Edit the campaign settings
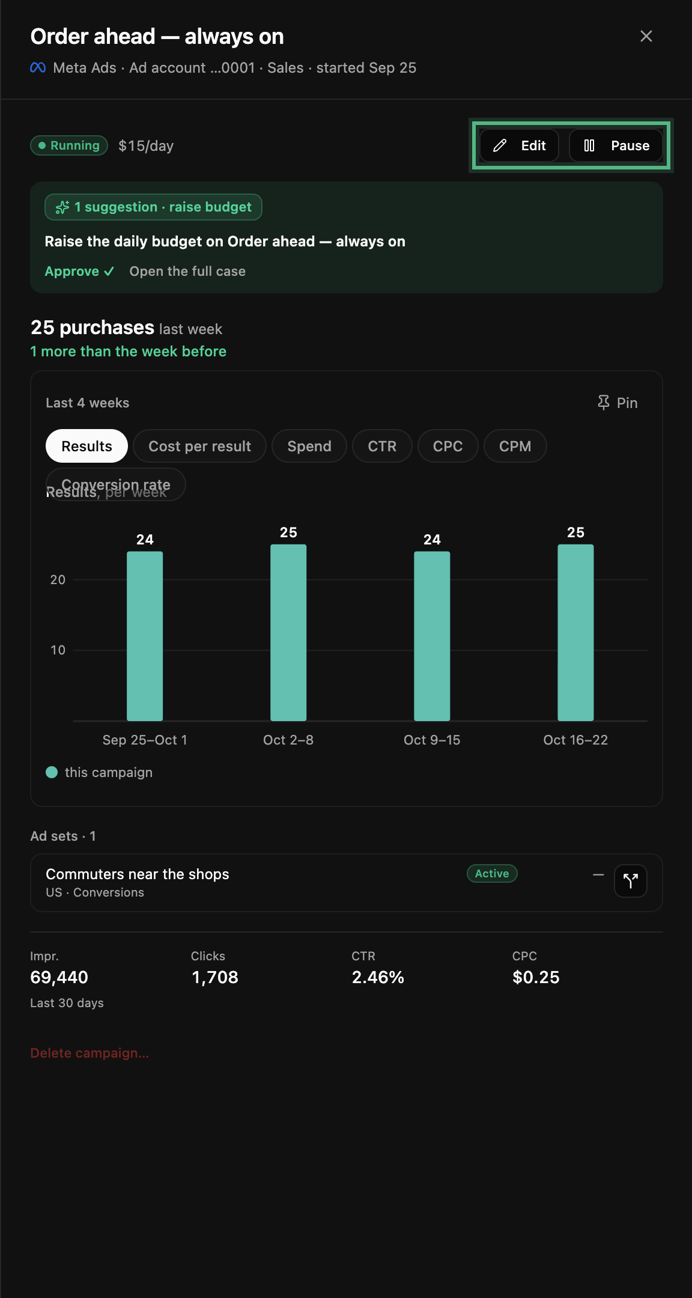The image size is (692, 1298). point(520,145)
